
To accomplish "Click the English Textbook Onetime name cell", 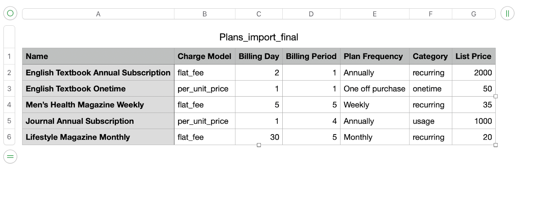I will (x=98, y=89).
